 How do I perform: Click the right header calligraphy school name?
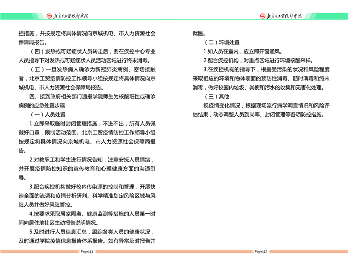284,16
